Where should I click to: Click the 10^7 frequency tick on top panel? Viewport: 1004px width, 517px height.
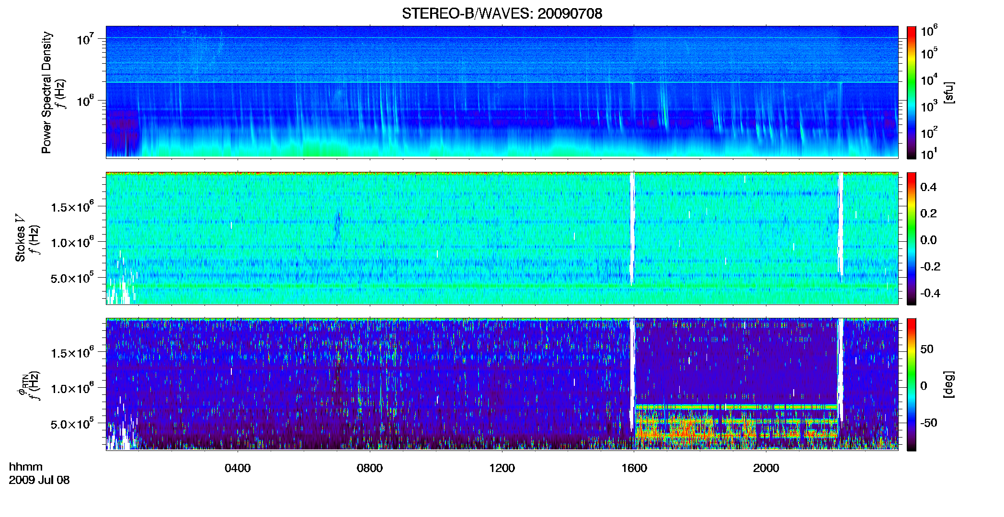pyautogui.click(x=85, y=39)
